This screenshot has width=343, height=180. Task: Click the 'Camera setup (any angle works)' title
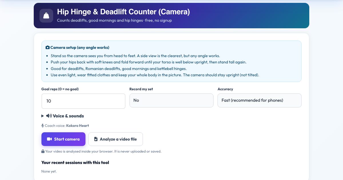pos(80,47)
